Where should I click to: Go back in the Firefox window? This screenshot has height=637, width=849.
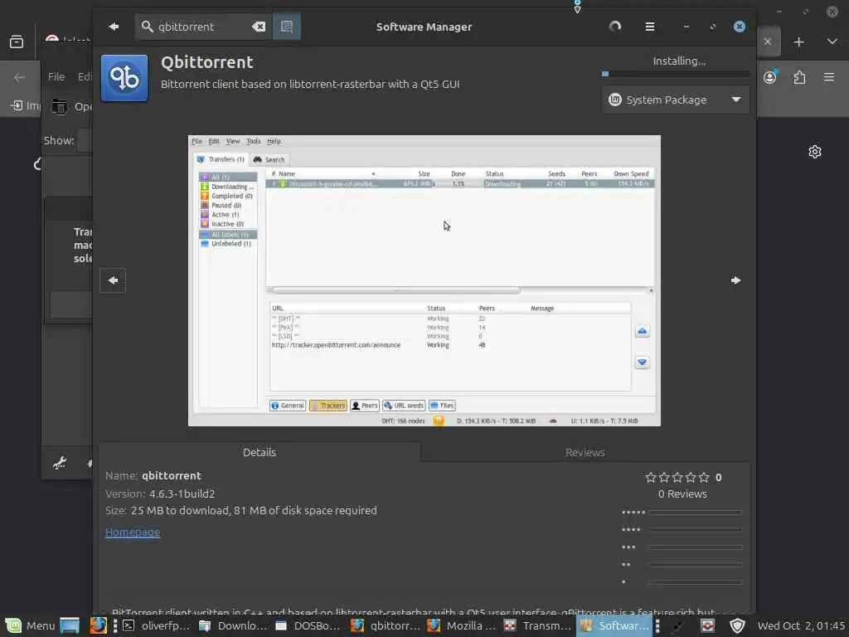pos(20,77)
